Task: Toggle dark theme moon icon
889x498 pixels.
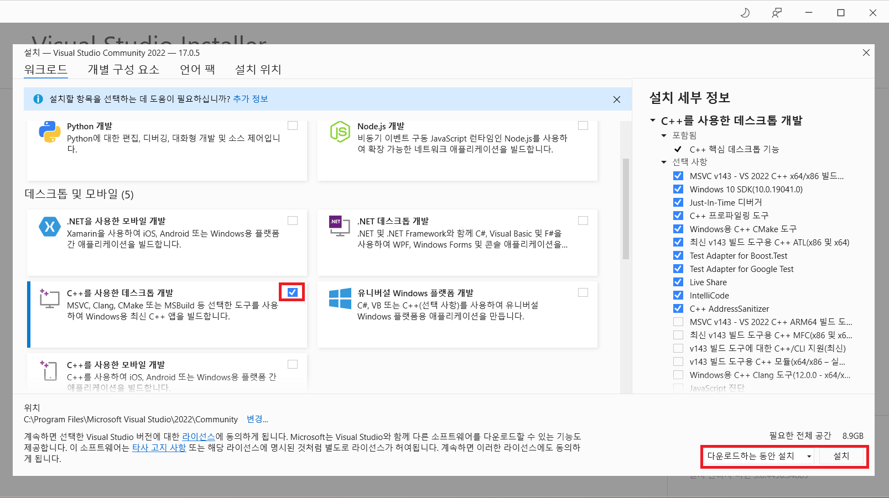Action: (745, 12)
